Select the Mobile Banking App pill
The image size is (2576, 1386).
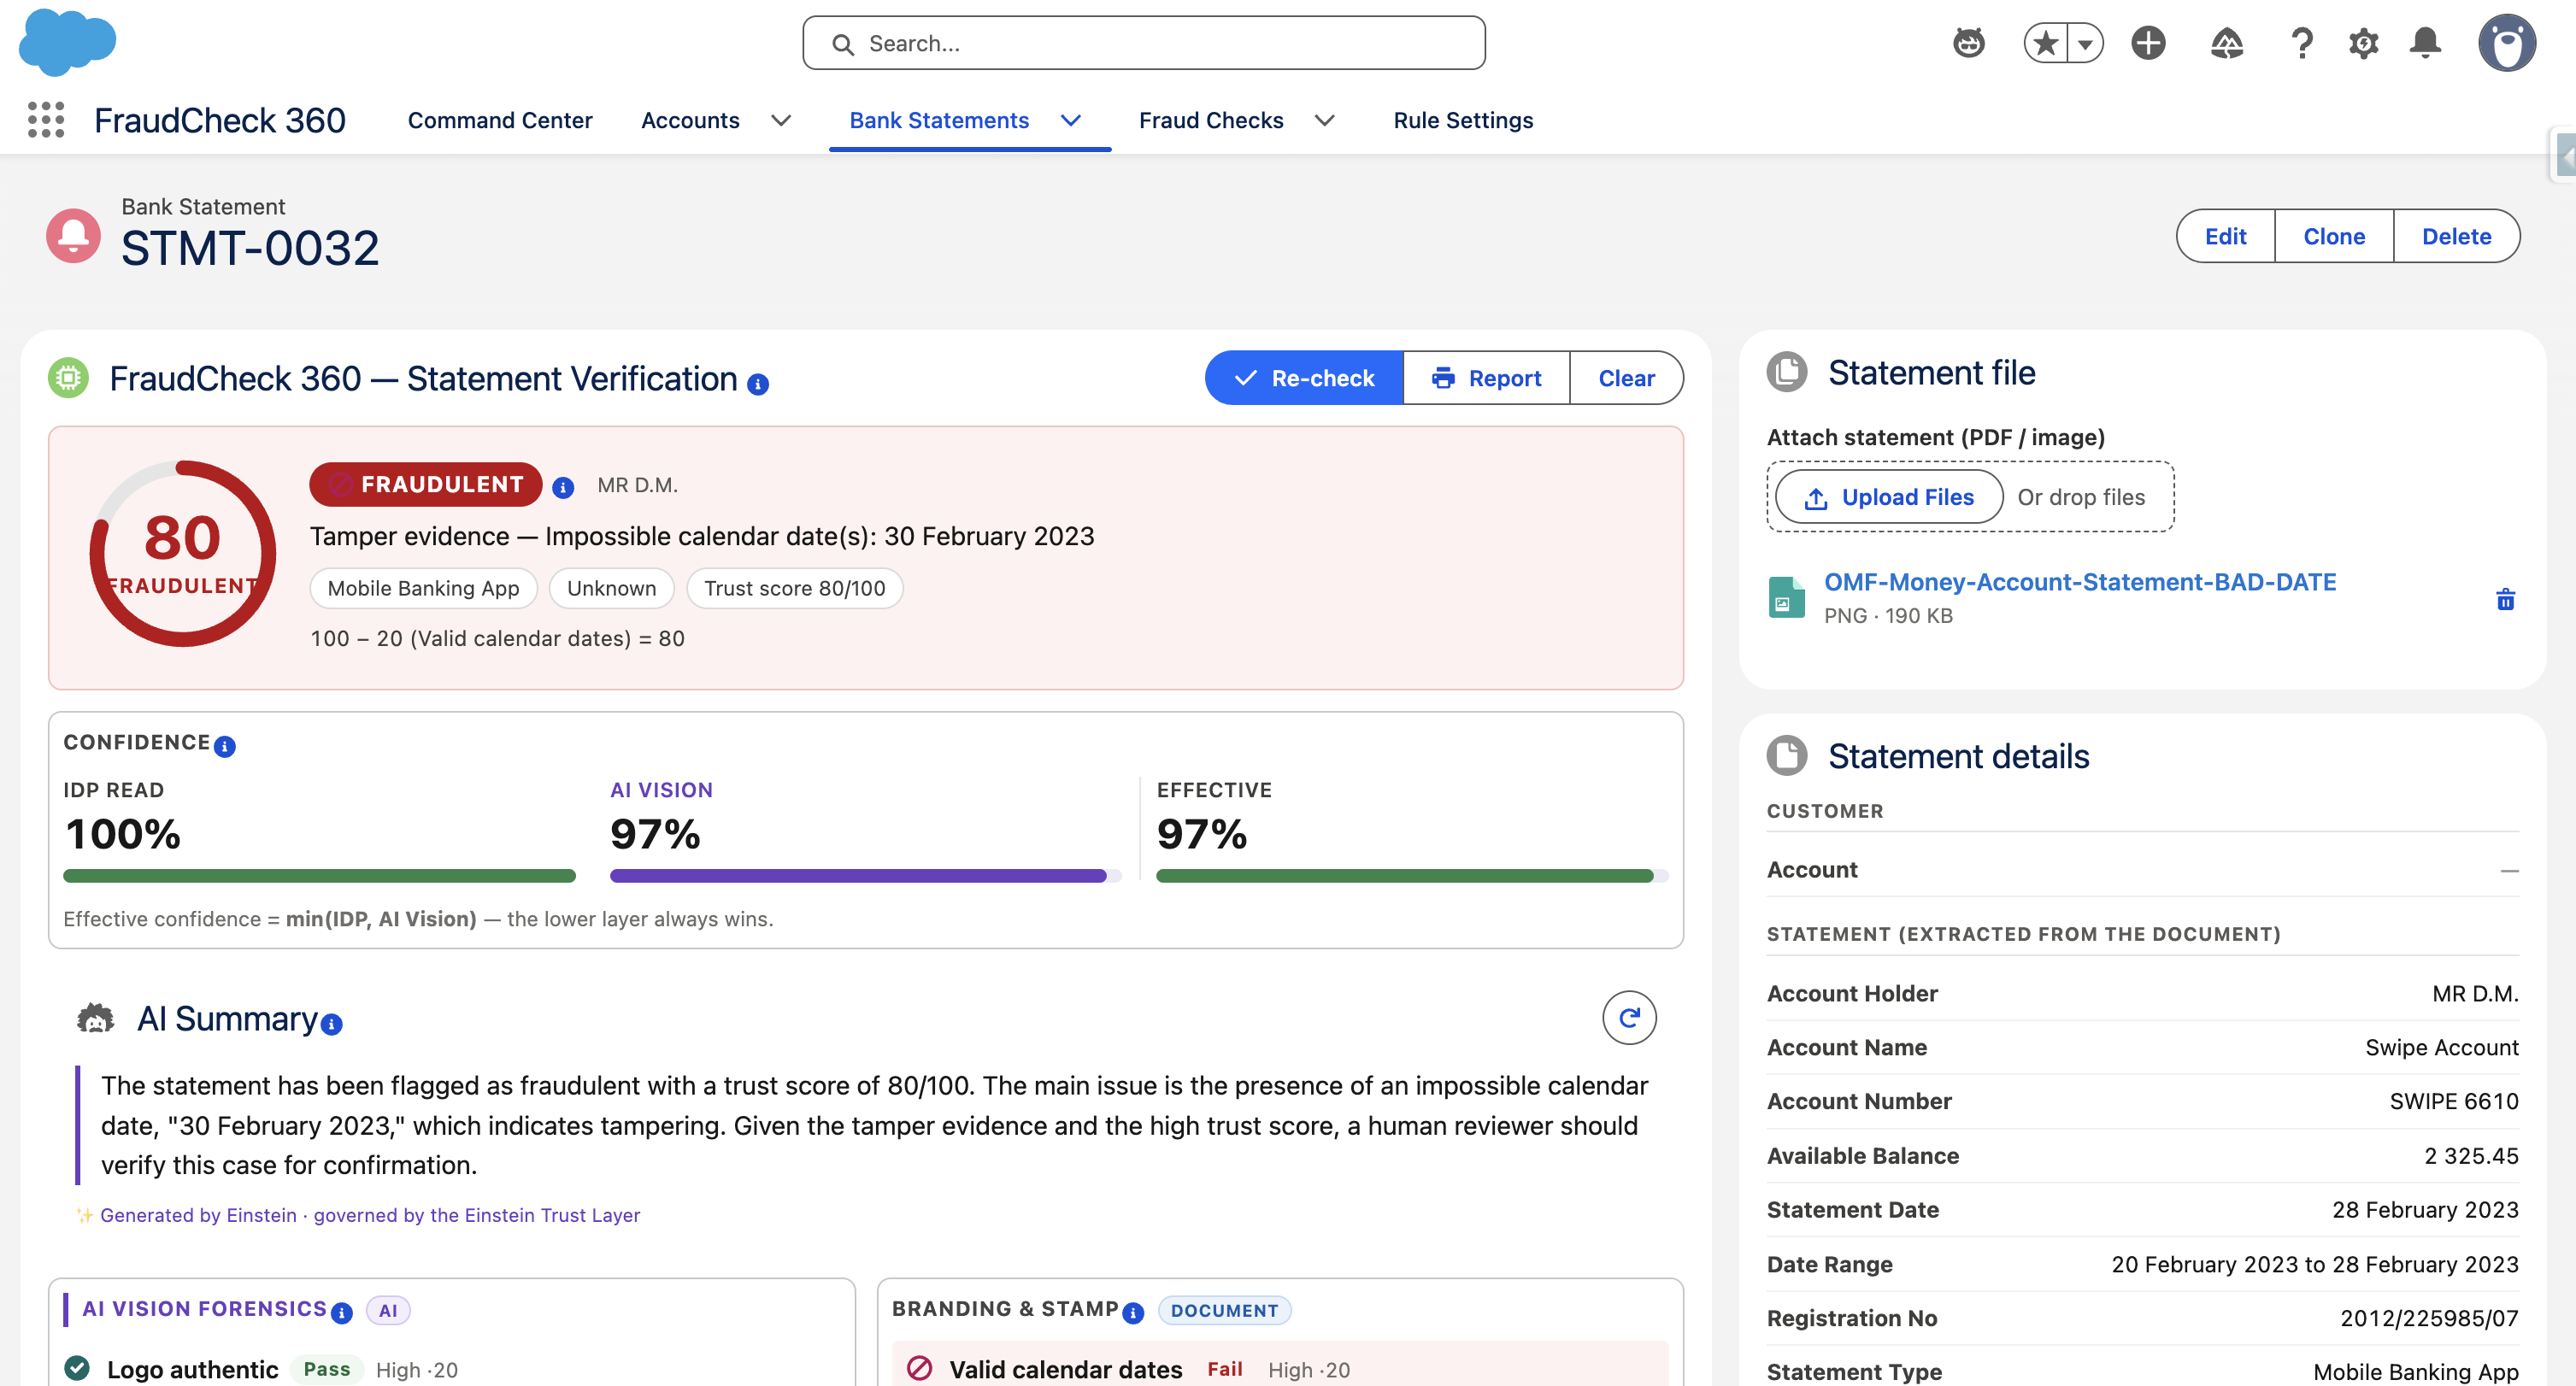423,588
